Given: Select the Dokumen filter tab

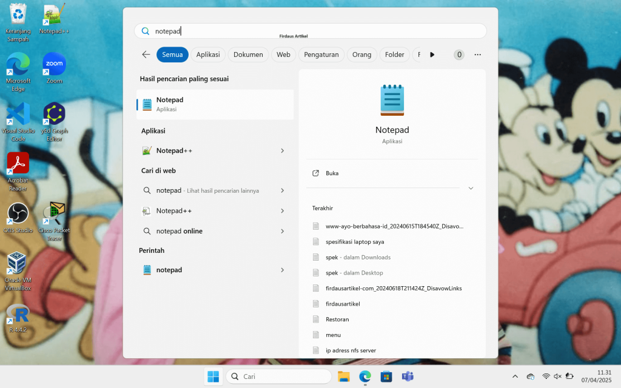Looking at the screenshot, I should point(248,55).
